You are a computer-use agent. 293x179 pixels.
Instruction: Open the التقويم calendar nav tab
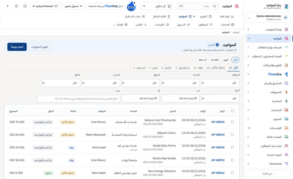coord(205,16)
